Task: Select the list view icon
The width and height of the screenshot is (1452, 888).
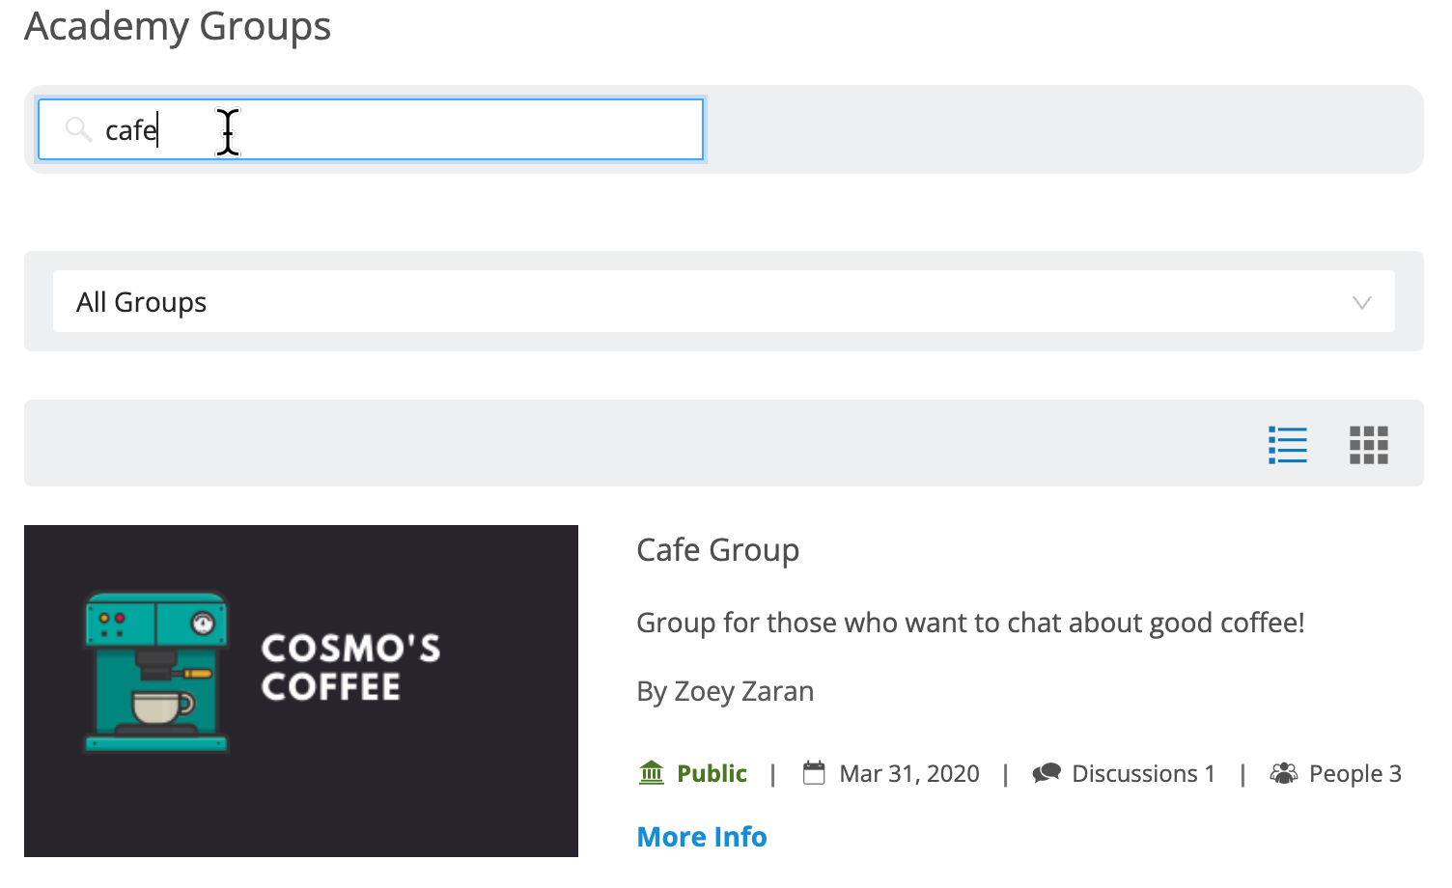Action: pyautogui.click(x=1287, y=444)
